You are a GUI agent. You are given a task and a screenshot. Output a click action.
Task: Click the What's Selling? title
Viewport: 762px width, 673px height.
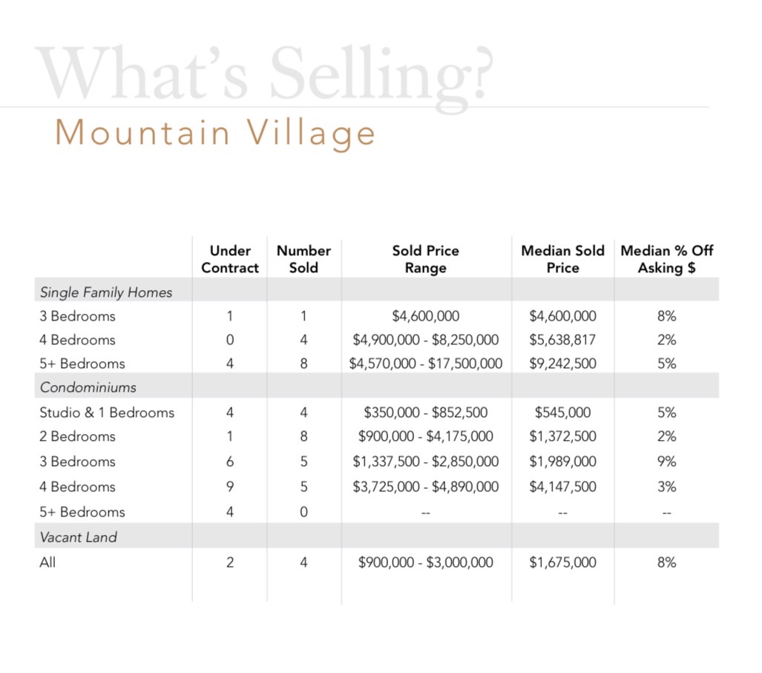[264, 74]
